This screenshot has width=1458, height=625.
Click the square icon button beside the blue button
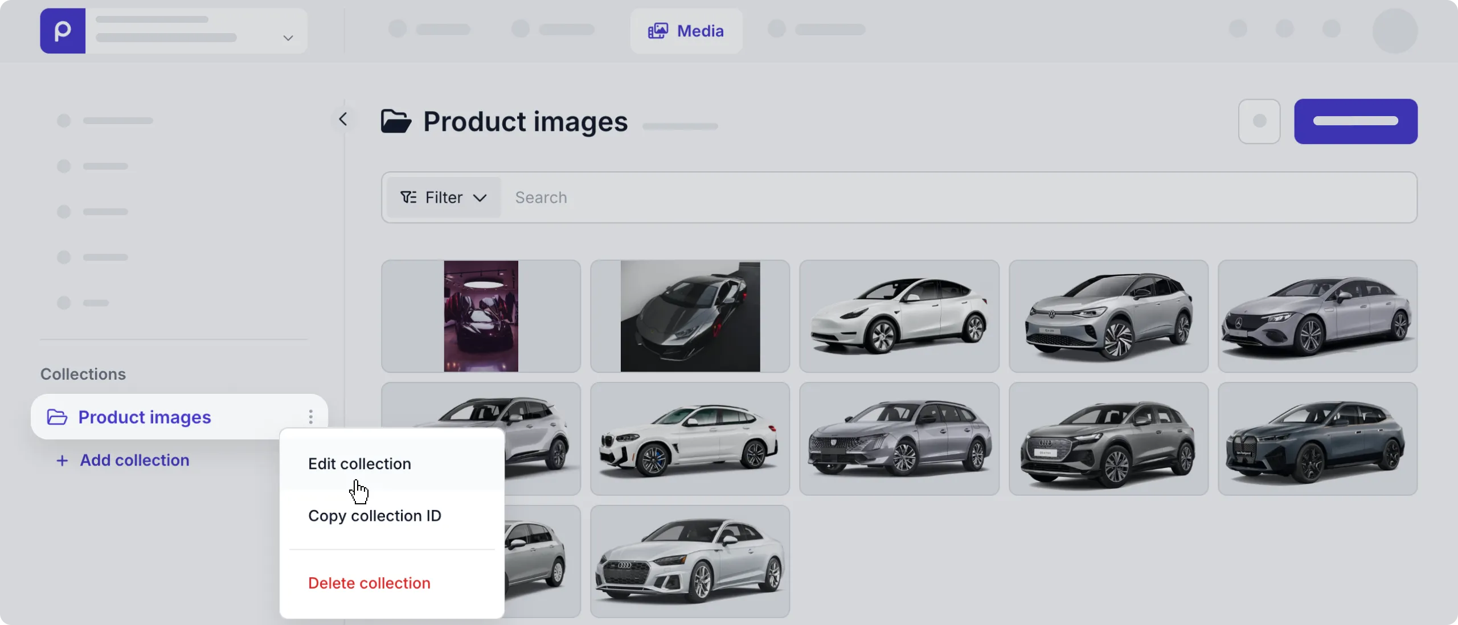(x=1259, y=121)
